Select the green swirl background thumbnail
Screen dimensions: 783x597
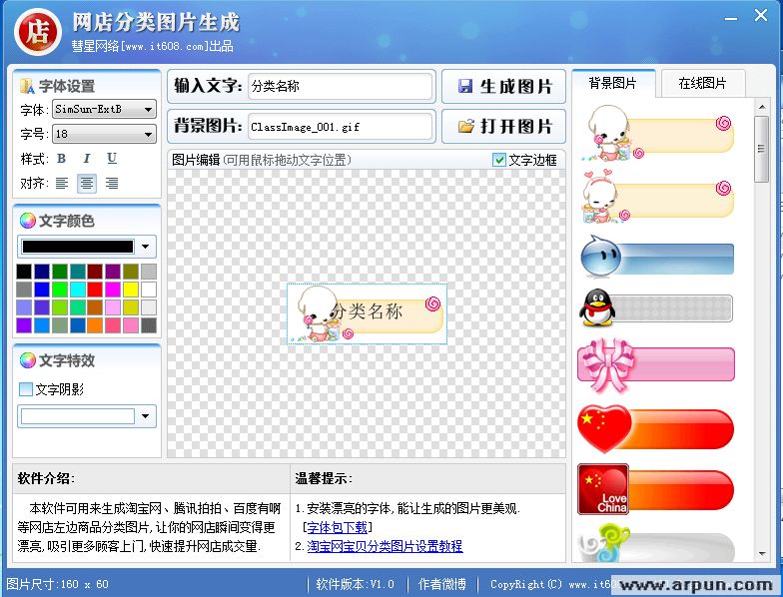pos(655,543)
